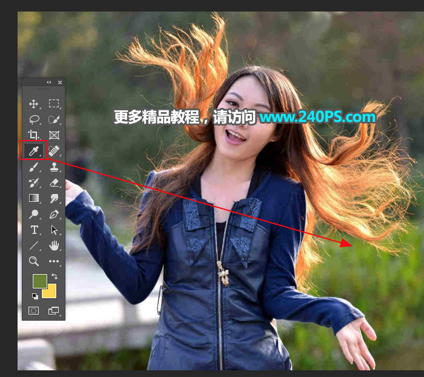
Task: Choose the Line tool
Action: 33,245
